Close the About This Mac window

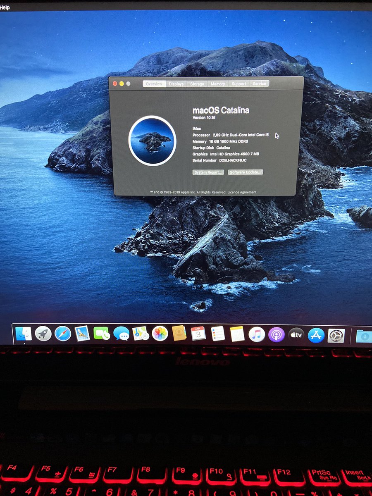coord(115,84)
